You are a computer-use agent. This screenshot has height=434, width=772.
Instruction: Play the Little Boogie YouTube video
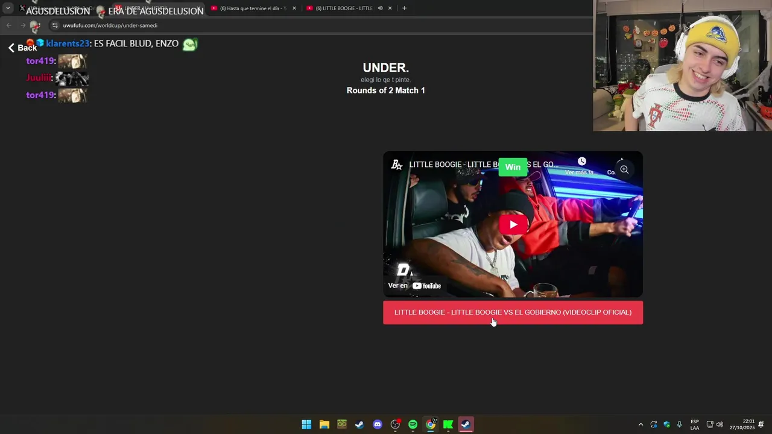click(x=513, y=224)
